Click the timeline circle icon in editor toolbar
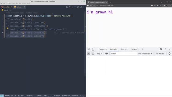This screenshot has width=172, height=97. point(78,7)
